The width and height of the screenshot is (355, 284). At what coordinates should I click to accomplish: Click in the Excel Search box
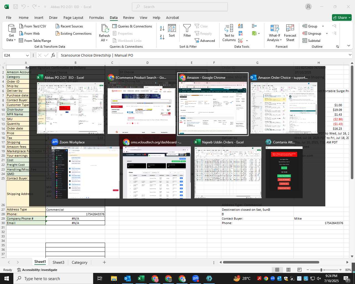(180, 7)
